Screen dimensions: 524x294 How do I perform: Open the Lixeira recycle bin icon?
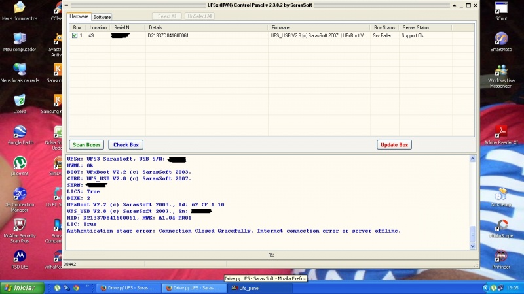coord(20,104)
